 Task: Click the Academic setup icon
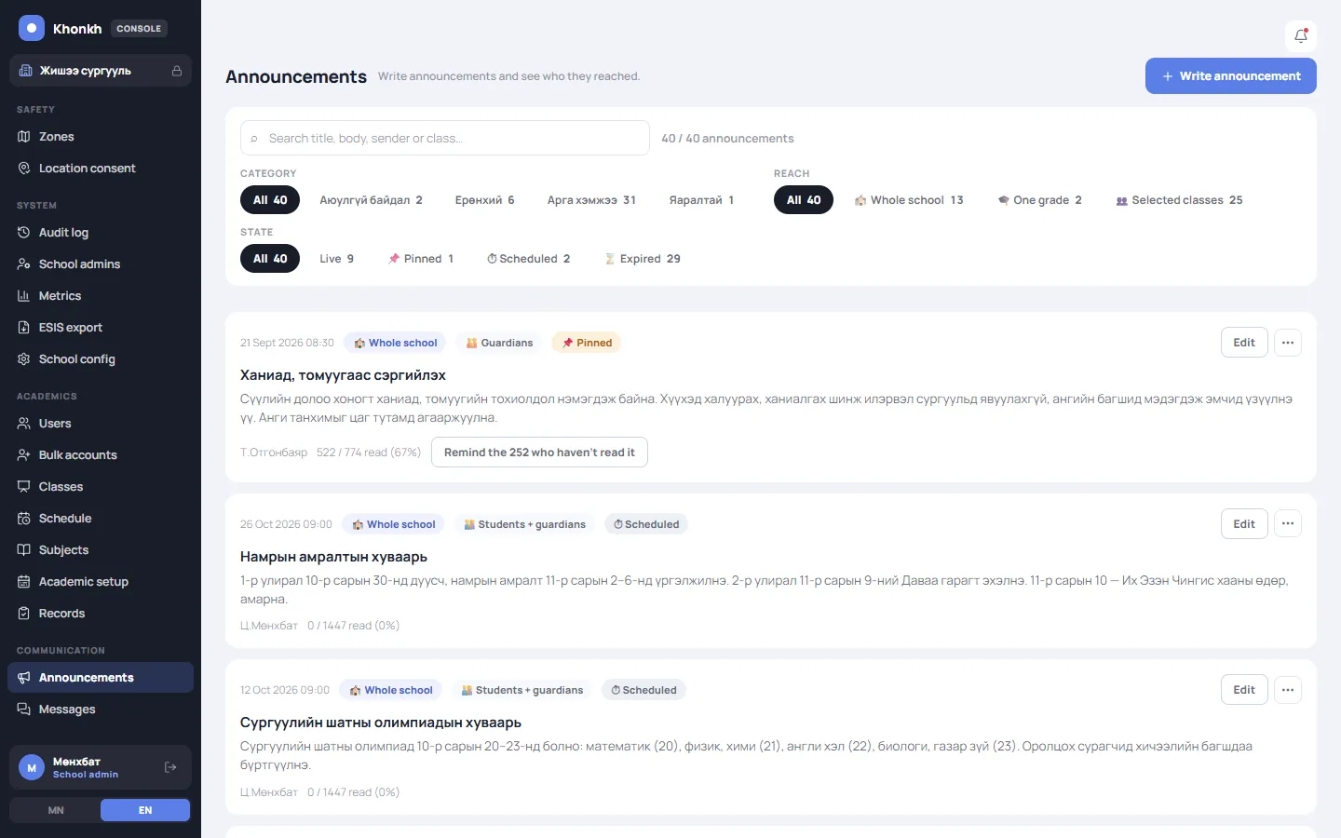24,582
